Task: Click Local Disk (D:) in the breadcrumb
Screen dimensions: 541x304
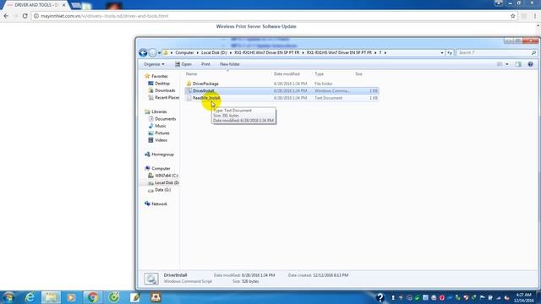Action: (214, 52)
